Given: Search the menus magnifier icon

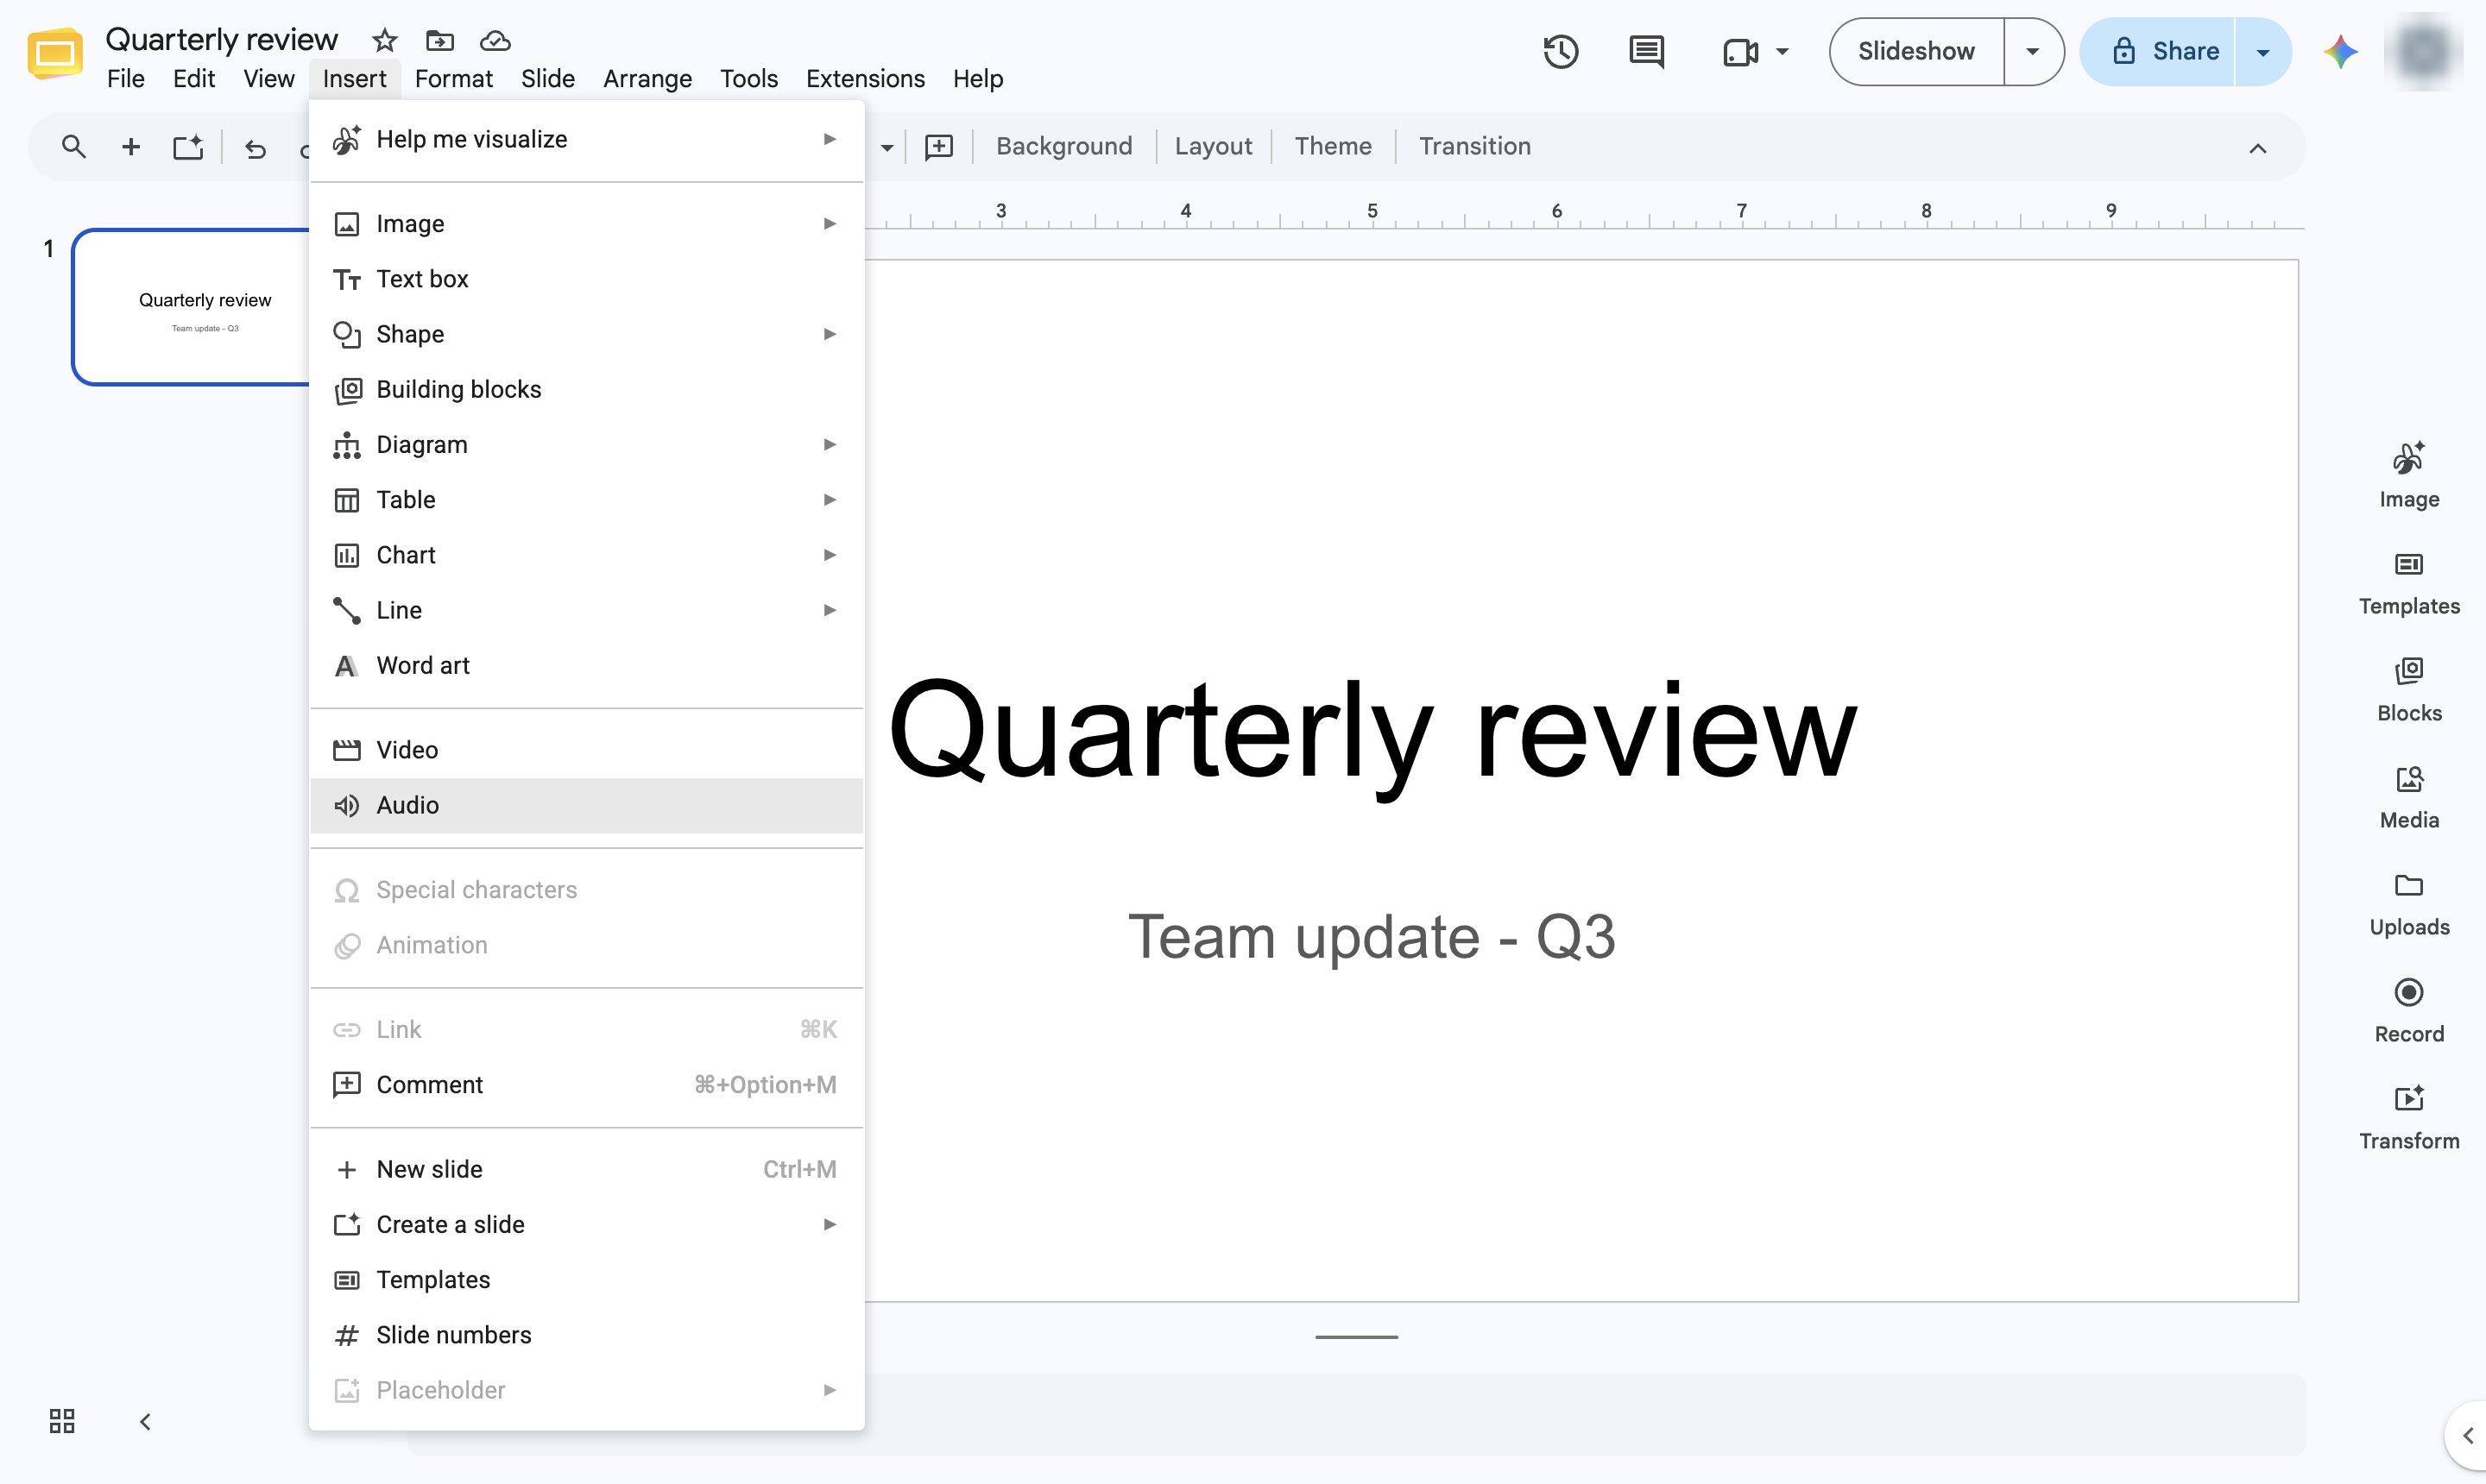Looking at the screenshot, I should click(x=73, y=147).
